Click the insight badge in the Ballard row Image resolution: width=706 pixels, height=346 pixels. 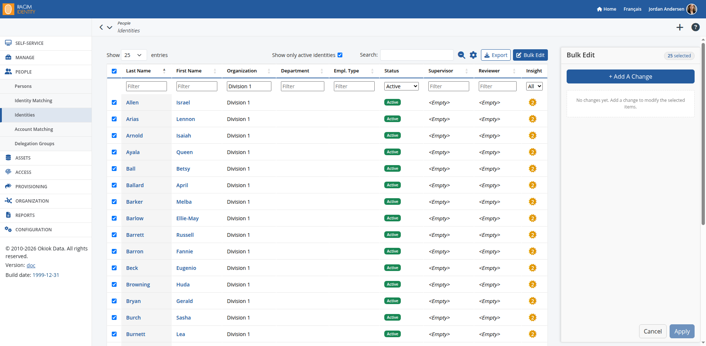tap(532, 185)
